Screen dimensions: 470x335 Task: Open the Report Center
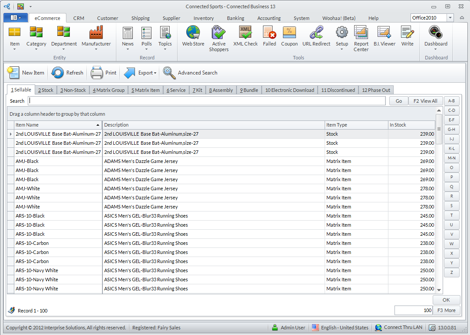361,36
